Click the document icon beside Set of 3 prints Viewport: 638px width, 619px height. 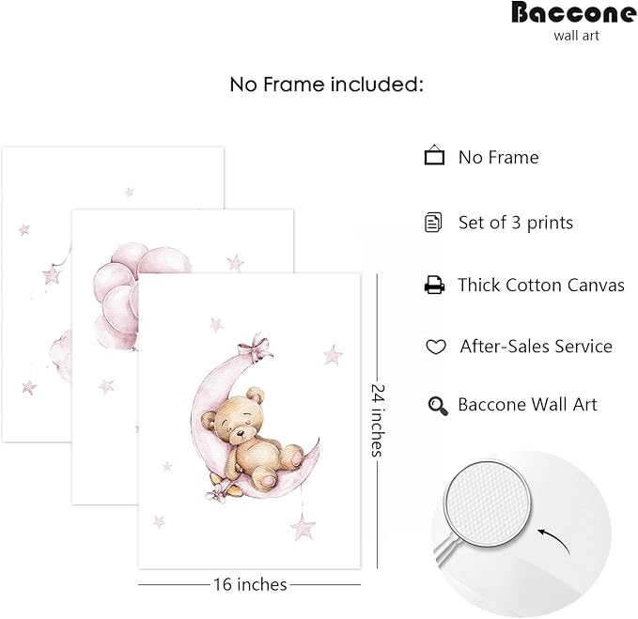tap(433, 223)
